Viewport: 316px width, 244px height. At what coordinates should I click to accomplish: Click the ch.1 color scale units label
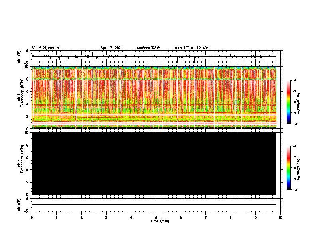pos(299,104)
